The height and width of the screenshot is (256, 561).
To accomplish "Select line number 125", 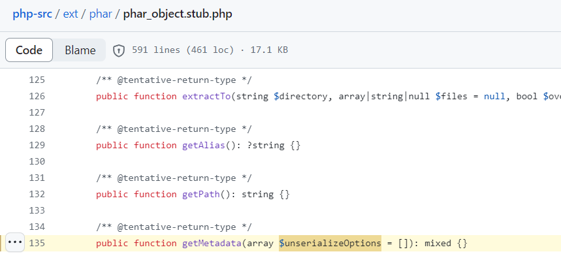I will coord(37,80).
